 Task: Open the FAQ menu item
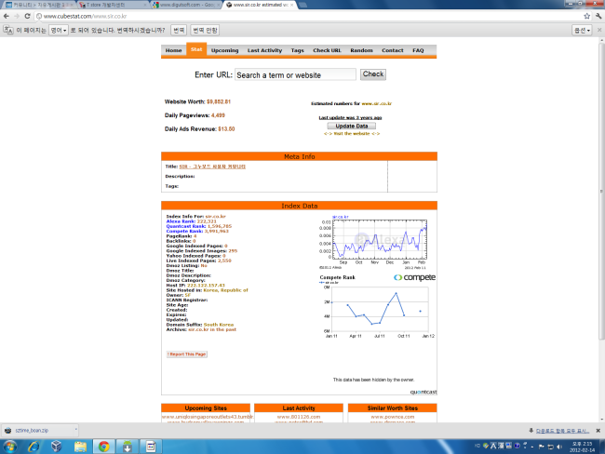click(x=418, y=50)
